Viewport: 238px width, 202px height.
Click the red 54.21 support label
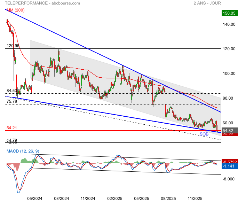pos(12,128)
